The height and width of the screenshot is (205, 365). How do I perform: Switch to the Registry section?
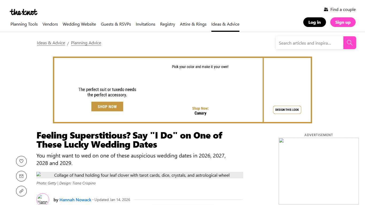tap(168, 24)
